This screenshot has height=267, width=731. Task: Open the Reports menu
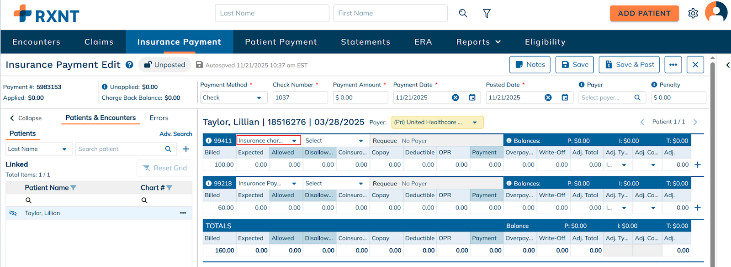(x=478, y=42)
